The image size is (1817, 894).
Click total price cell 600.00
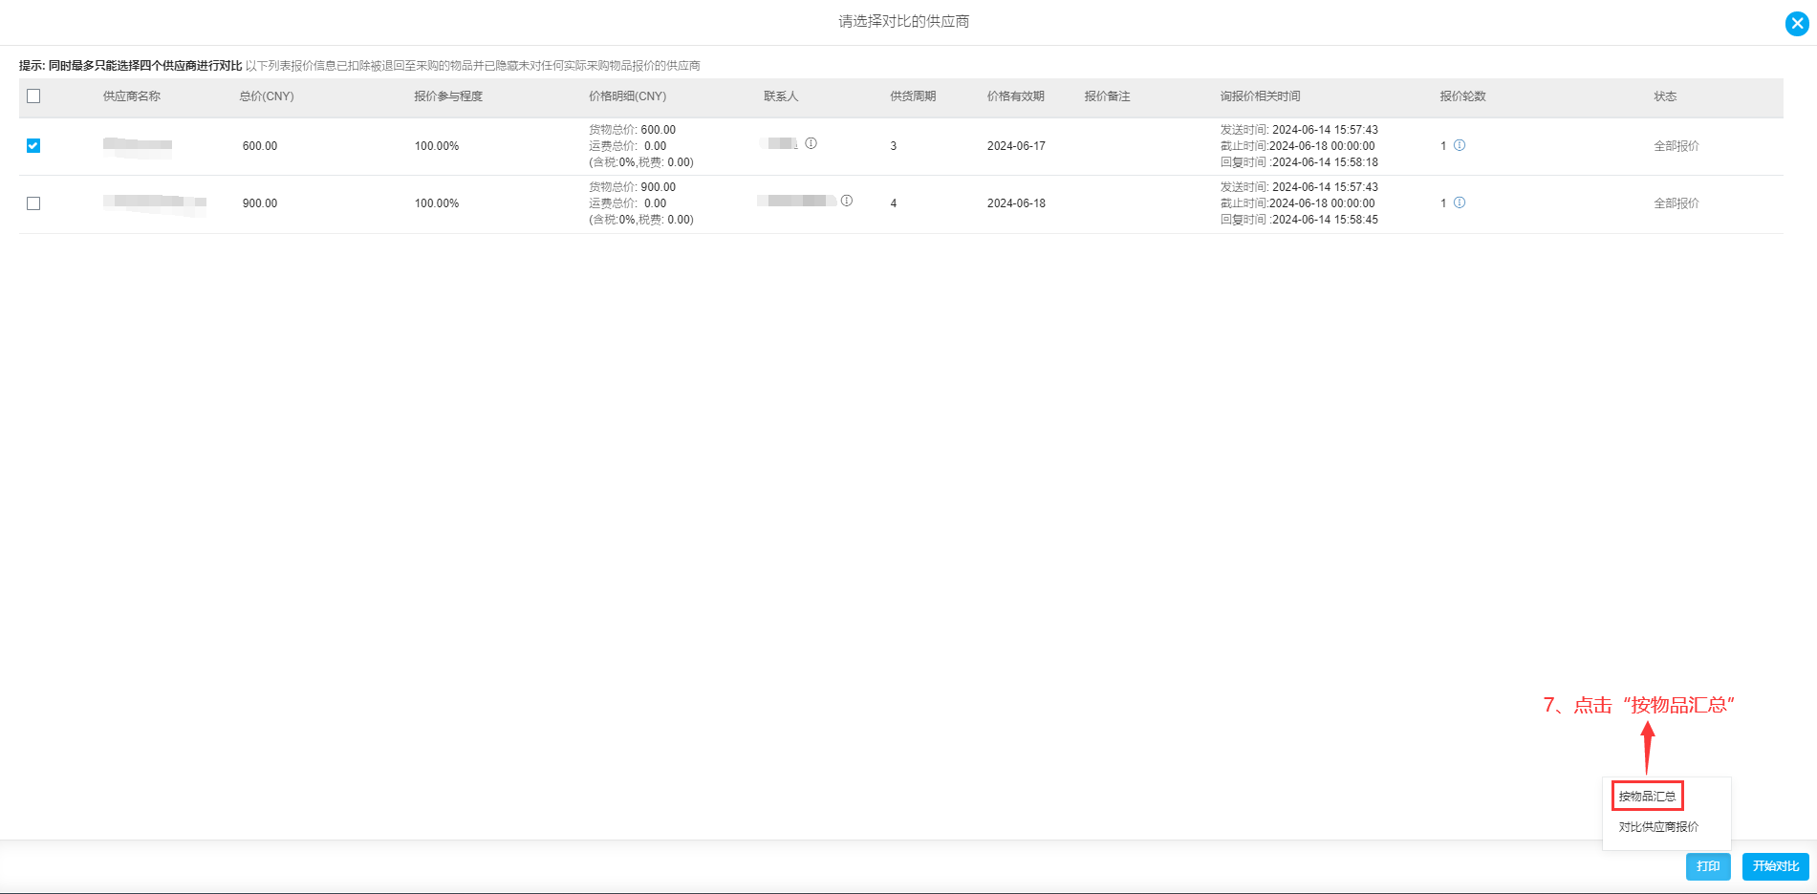[260, 146]
